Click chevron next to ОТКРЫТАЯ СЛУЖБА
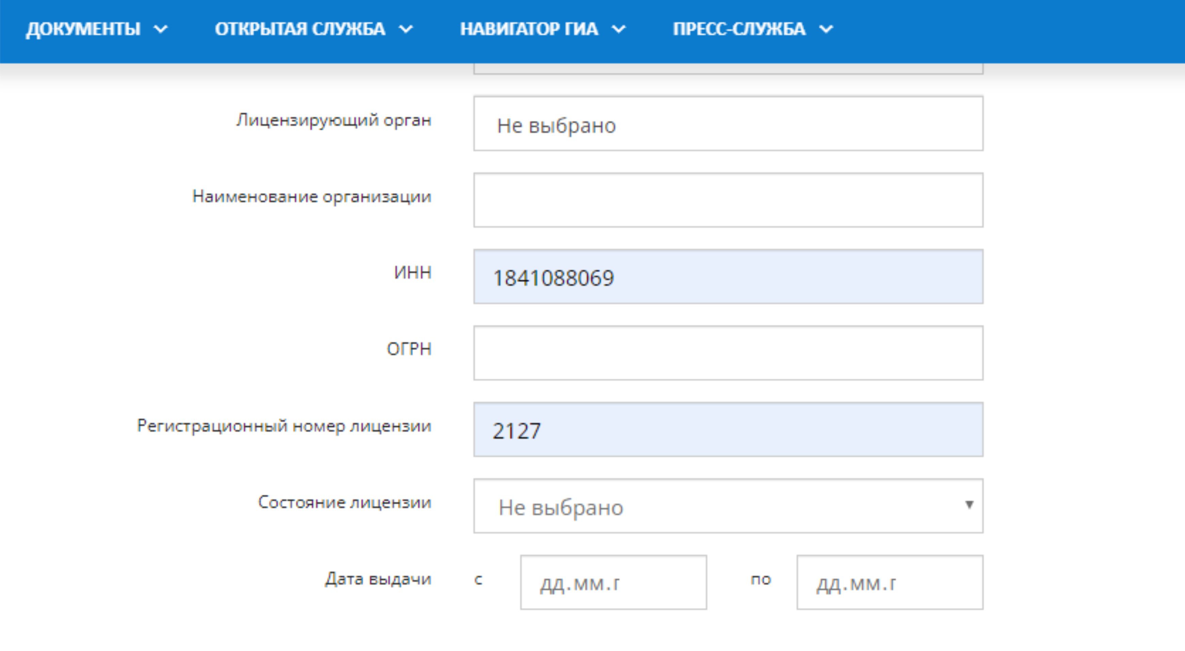 click(x=406, y=30)
